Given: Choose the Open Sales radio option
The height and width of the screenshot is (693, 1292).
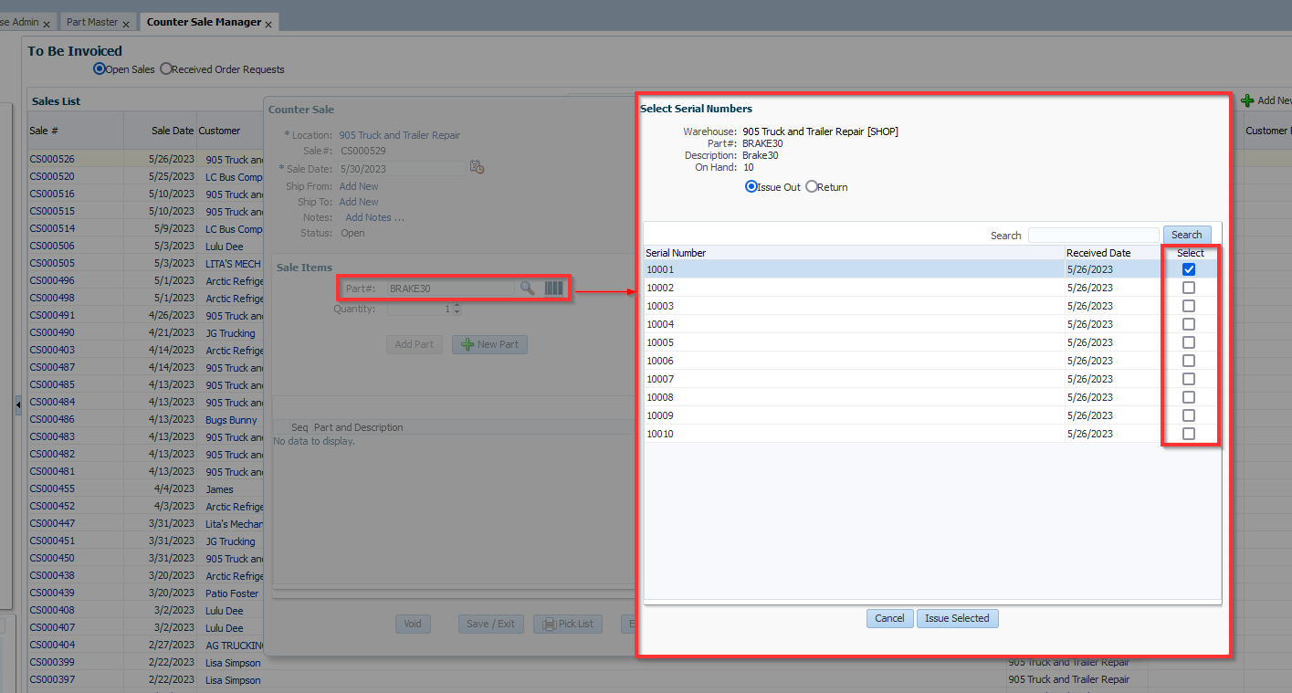Looking at the screenshot, I should tap(100, 68).
